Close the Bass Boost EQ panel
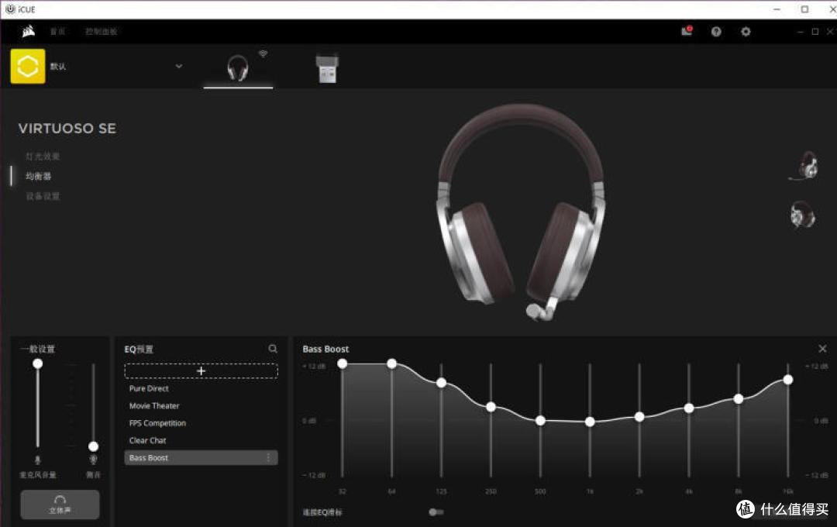The image size is (837, 527). 822,349
